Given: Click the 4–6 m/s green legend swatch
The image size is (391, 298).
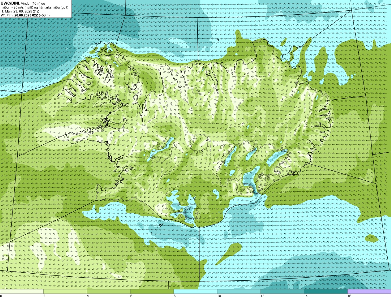Looking at the screenshot, I should [x=108, y=292].
